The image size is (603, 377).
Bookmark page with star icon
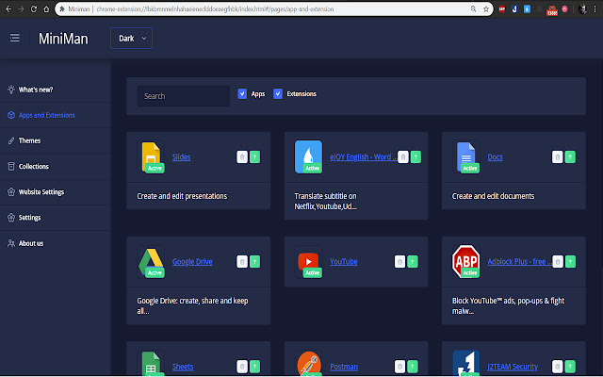[486, 8]
